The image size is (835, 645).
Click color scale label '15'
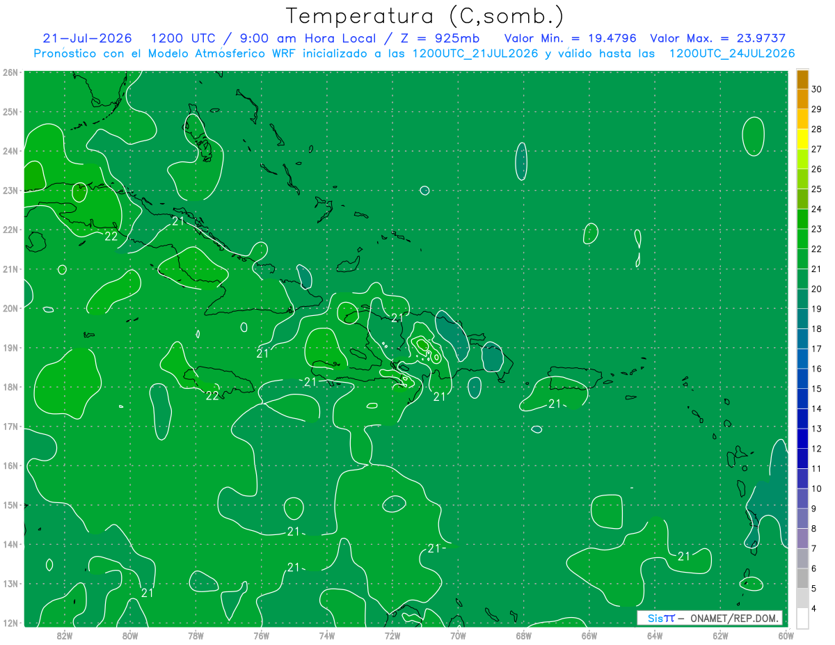816,389
